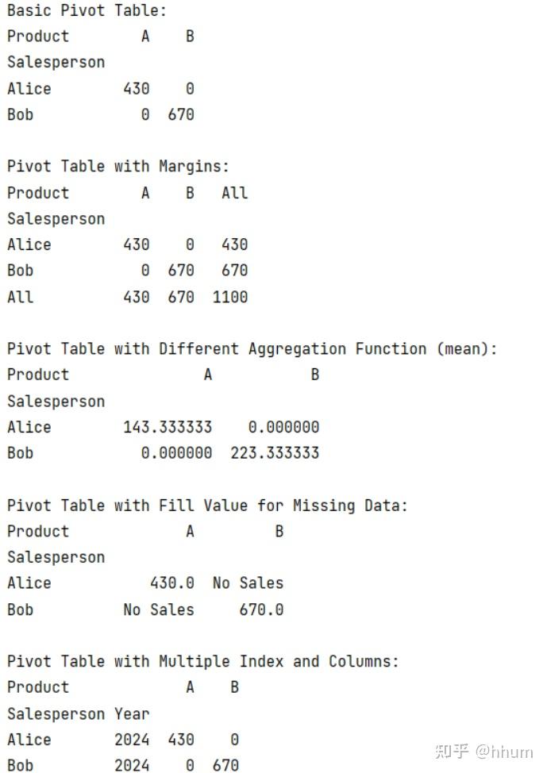Click the Different Aggregation Function (mean) heading
The height and width of the screenshot is (773, 547).
coord(252,349)
